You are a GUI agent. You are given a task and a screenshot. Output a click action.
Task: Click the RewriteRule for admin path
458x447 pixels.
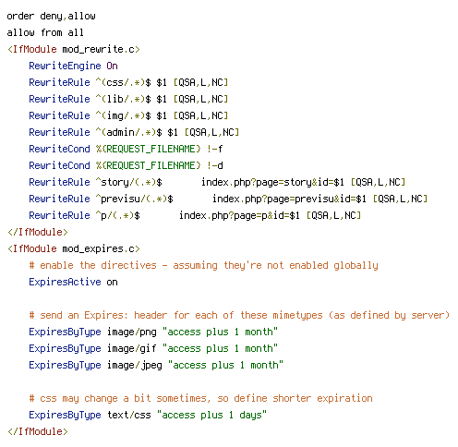134,132
